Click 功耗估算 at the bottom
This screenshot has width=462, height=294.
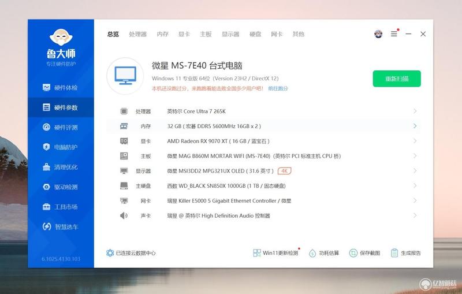click(324, 253)
